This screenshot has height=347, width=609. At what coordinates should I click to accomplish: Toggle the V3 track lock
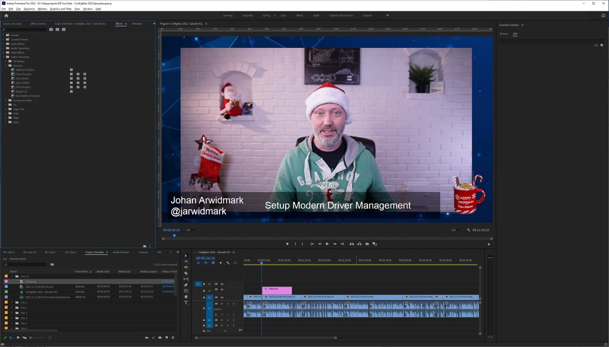click(204, 284)
